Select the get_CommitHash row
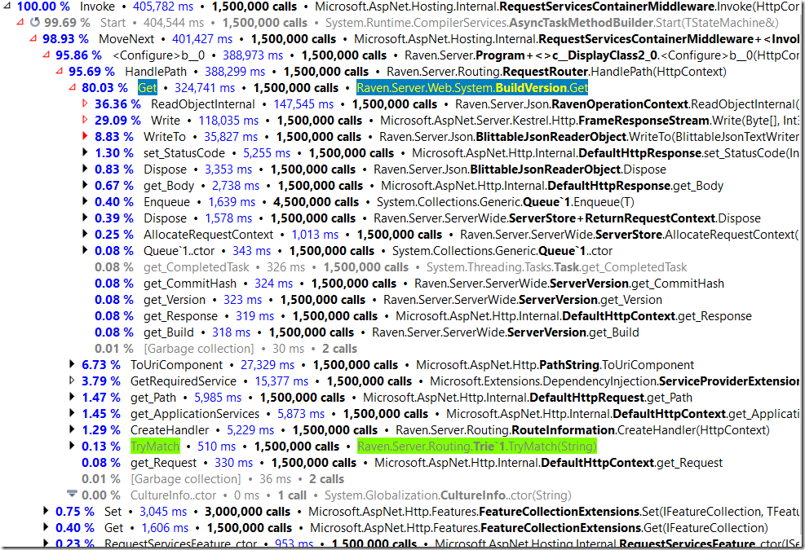 pyautogui.click(x=409, y=284)
